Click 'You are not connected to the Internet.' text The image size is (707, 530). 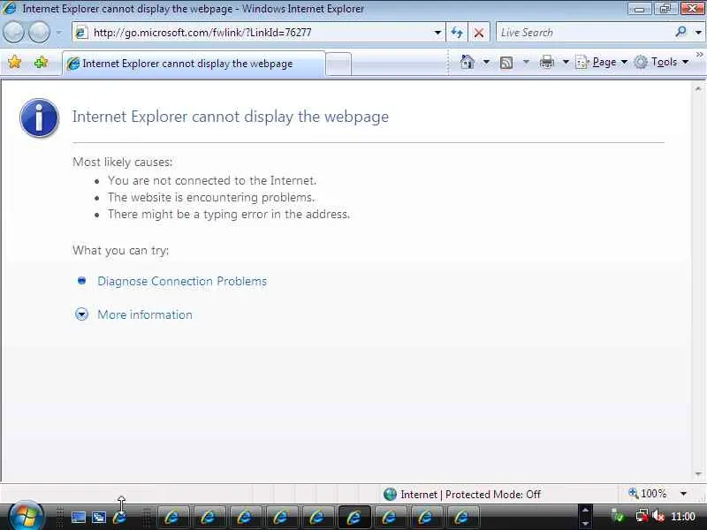pos(212,181)
